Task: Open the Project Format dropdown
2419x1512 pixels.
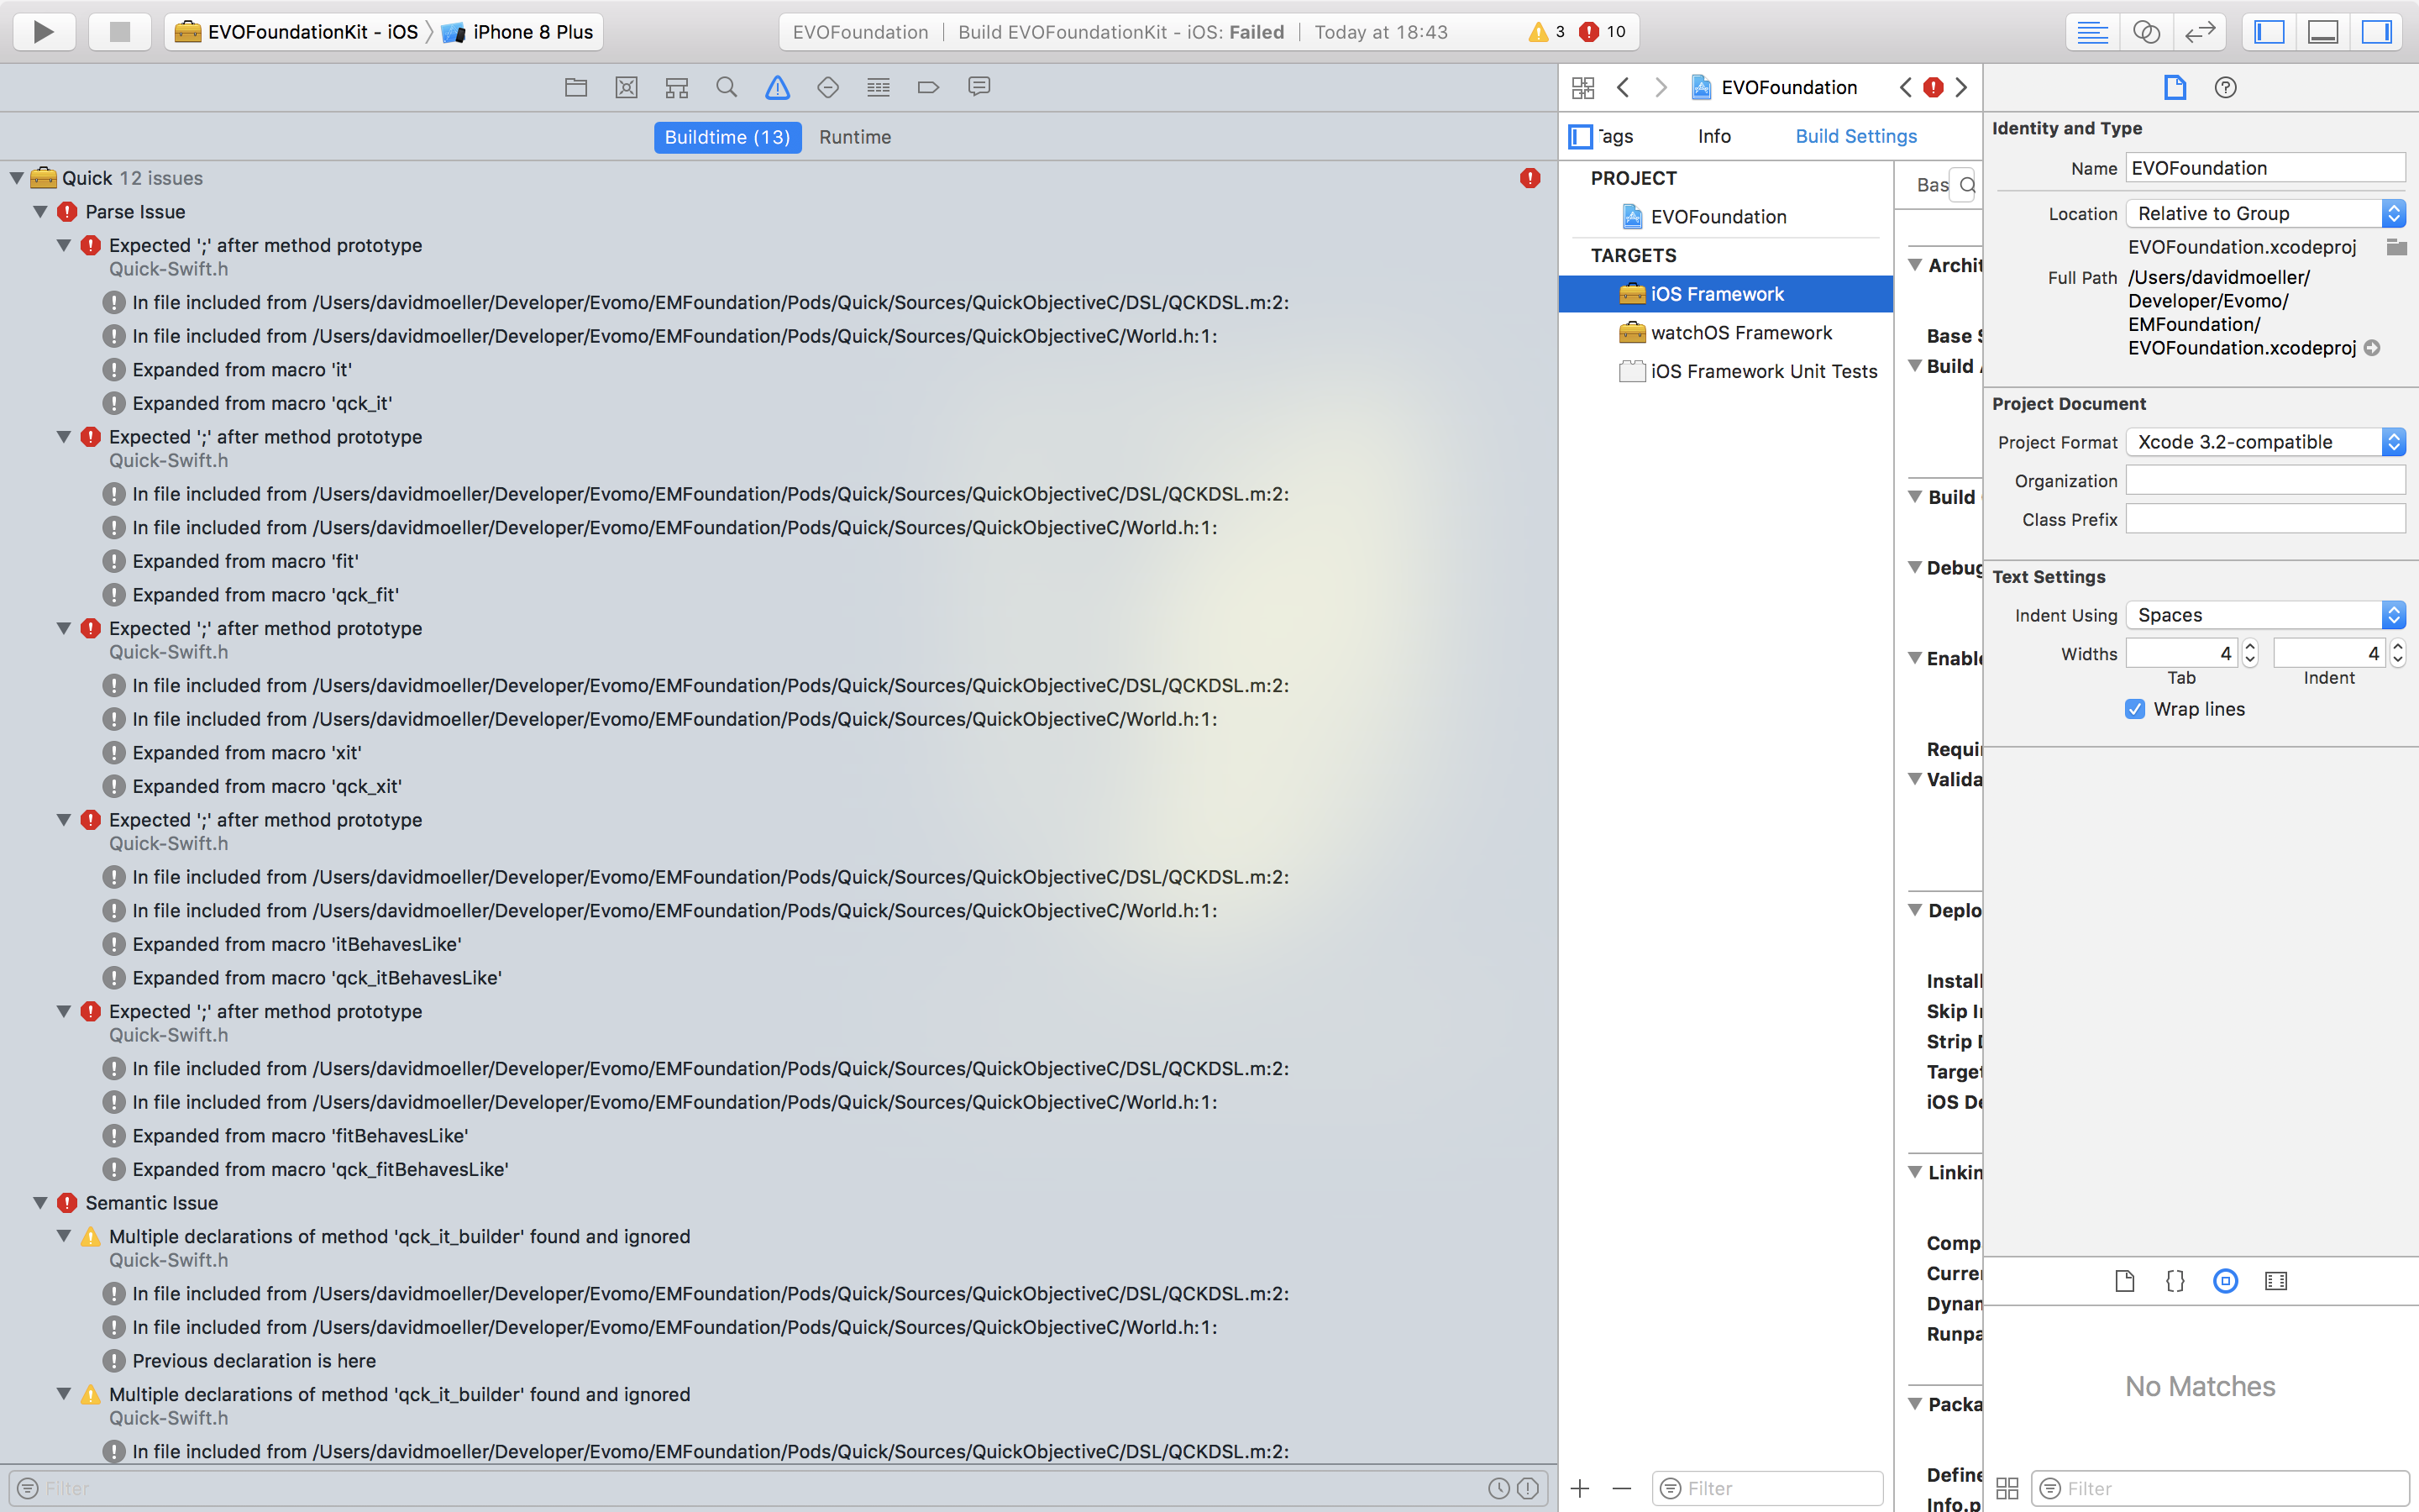Action: [x=2266, y=442]
